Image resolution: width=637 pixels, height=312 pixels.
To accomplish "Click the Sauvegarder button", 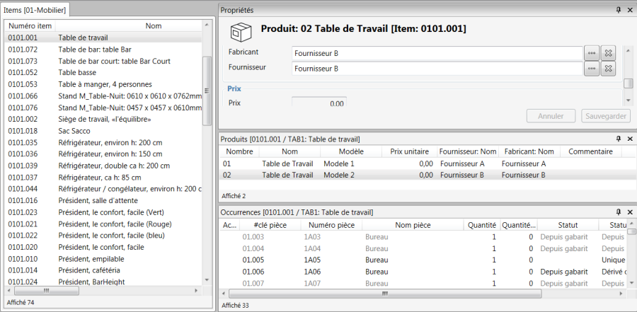I will coord(605,116).
